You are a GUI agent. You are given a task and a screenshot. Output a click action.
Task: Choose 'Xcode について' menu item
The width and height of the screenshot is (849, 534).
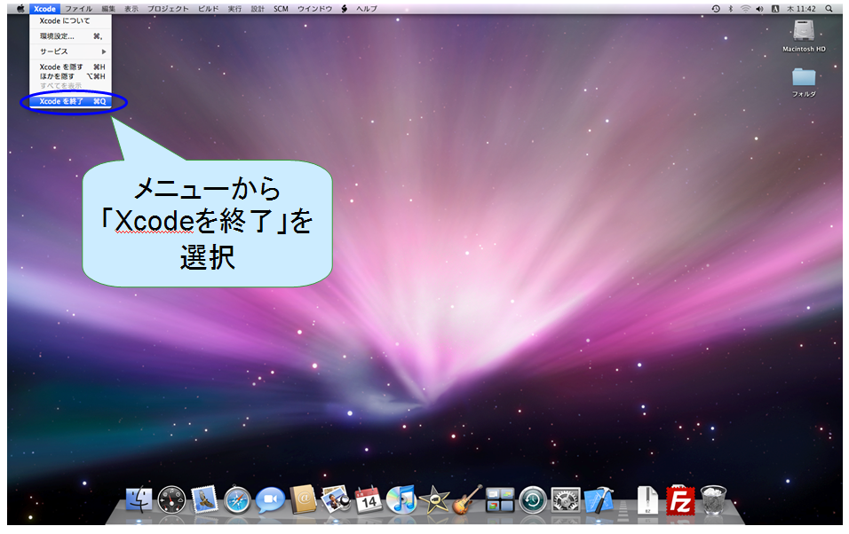(70, 20)
